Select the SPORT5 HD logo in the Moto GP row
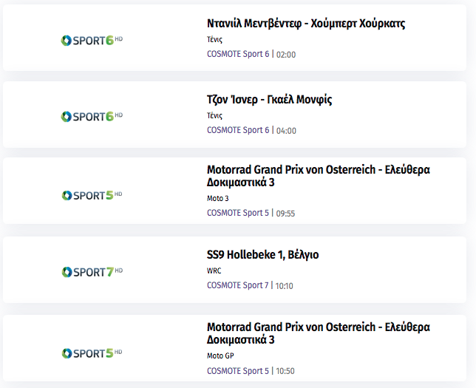 (x=92, y=353)
